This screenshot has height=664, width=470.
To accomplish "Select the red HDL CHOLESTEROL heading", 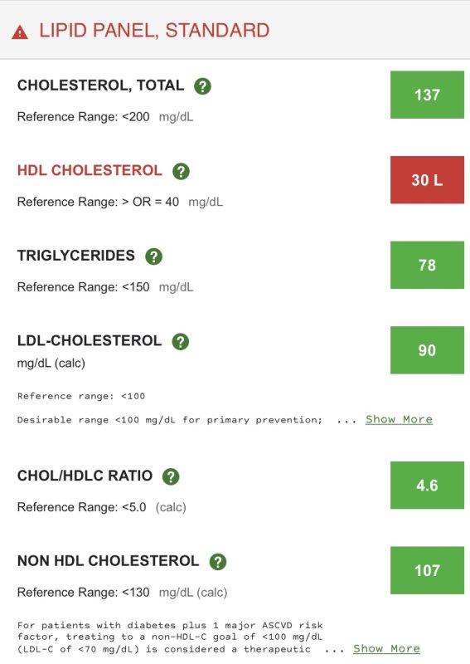I will pyautogui.click(x=90, y=170).
